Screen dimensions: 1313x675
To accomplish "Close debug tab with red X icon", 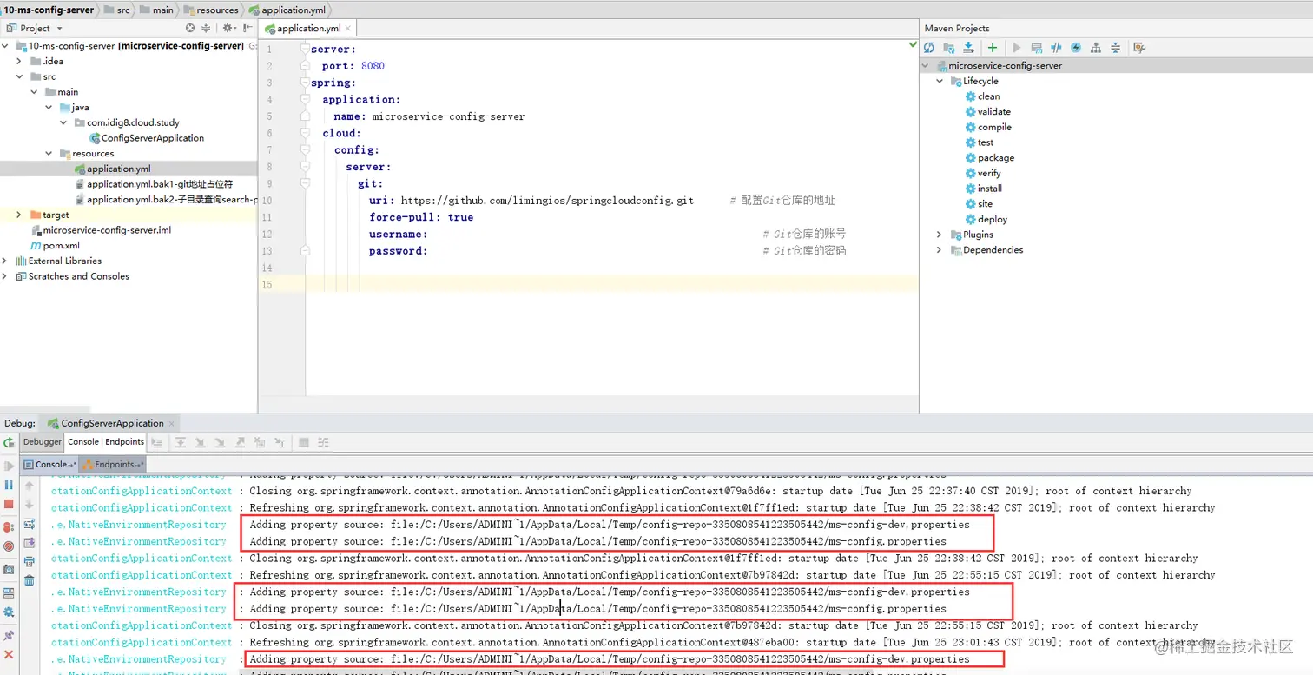I will point(9,654).
